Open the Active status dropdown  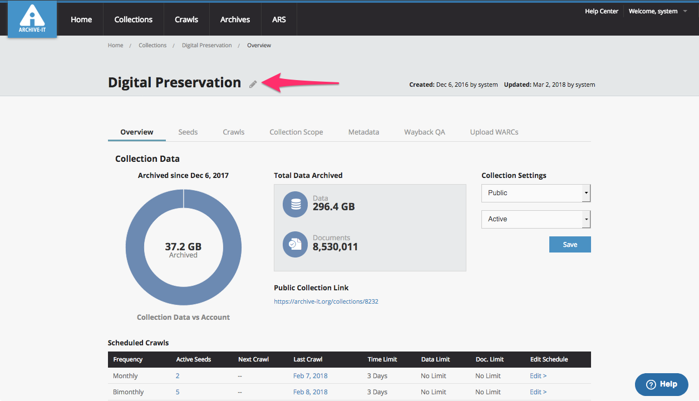pyautogui.click(x=535, y=219)
